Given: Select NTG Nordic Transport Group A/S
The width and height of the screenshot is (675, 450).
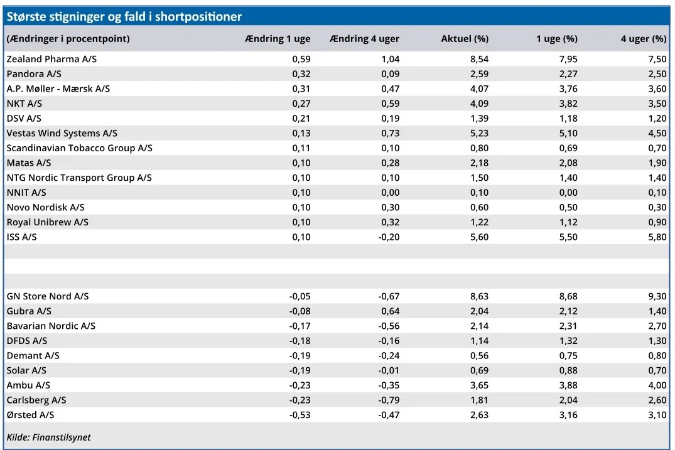Looking at the screenshot, I should [79, 178].
